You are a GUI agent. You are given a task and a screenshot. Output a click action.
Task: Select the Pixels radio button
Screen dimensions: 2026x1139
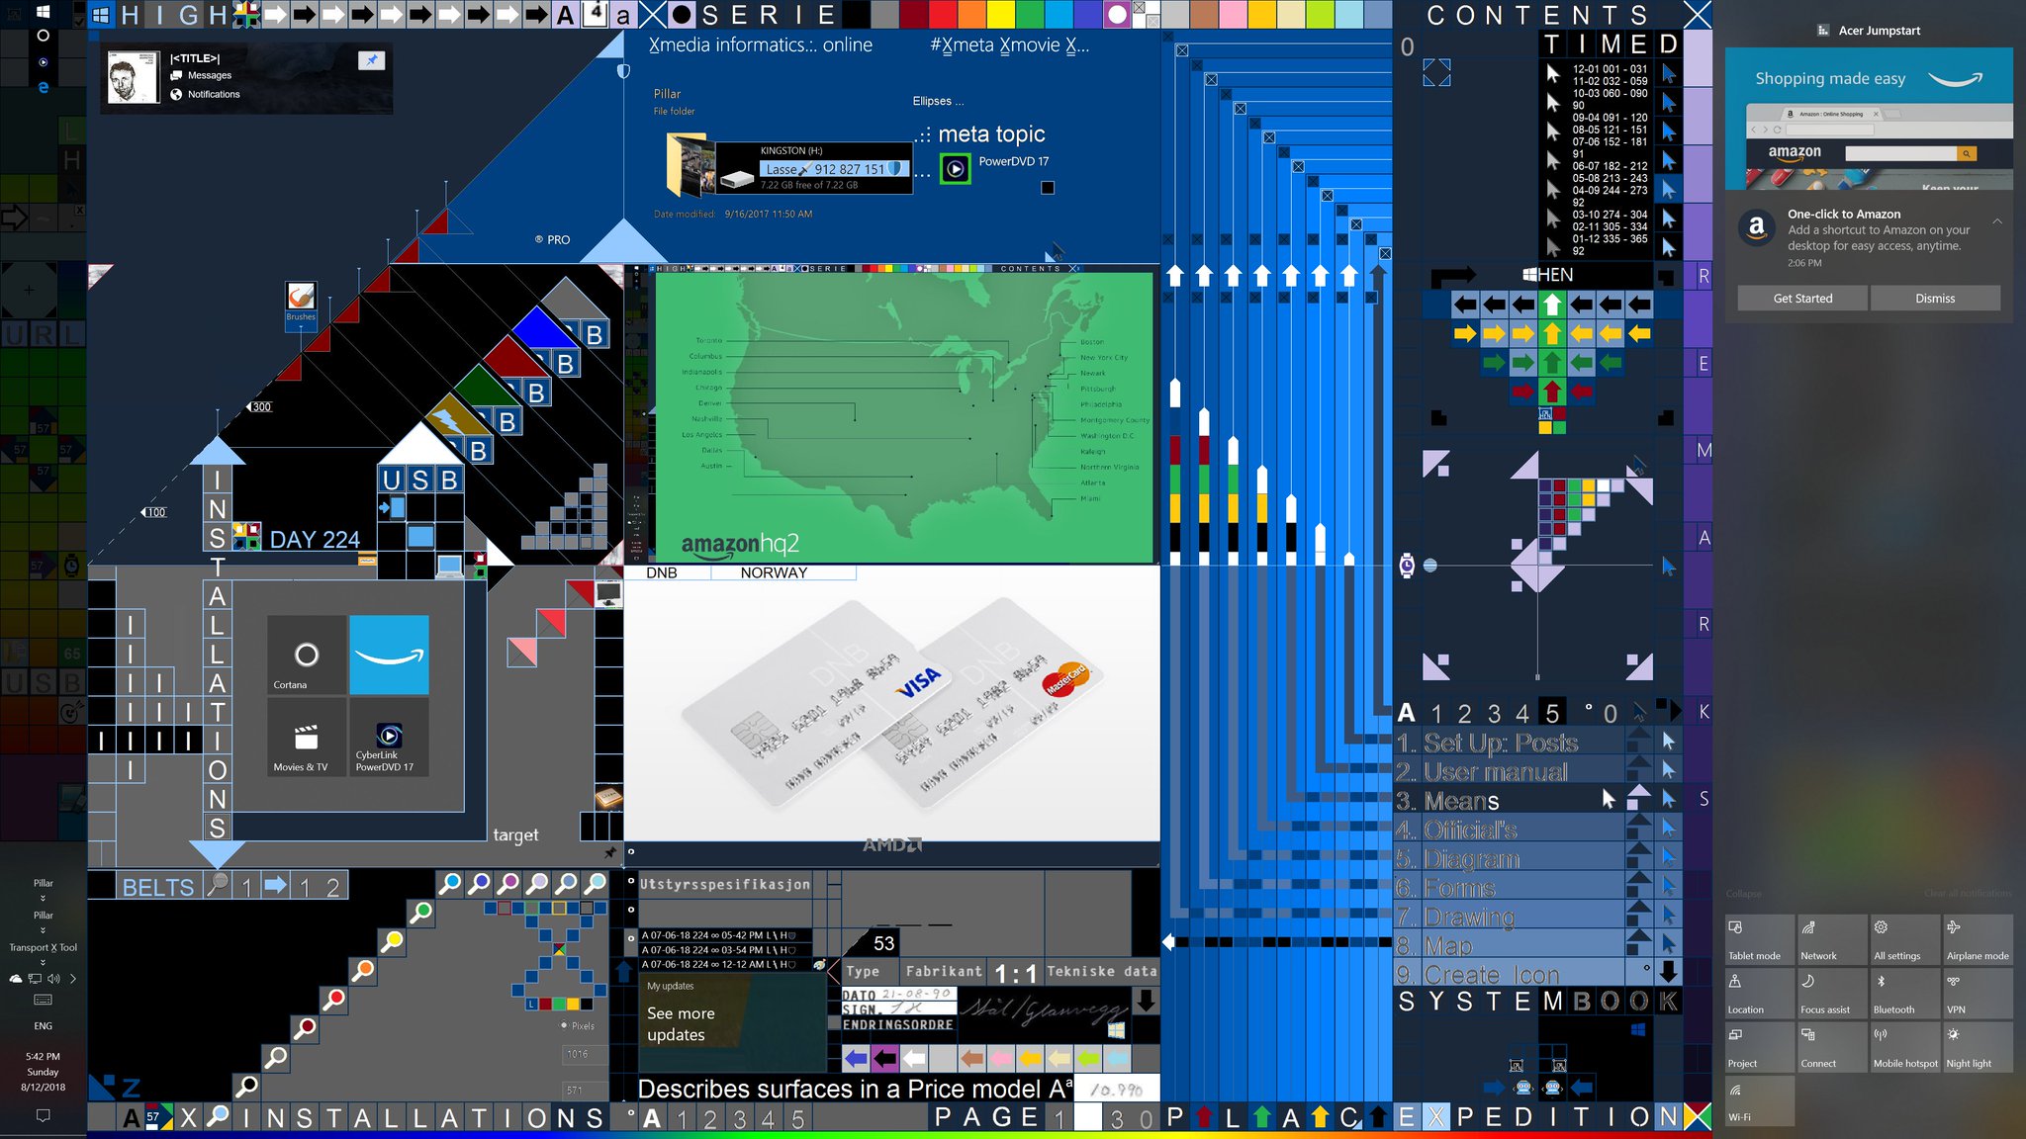point(564,1025)
